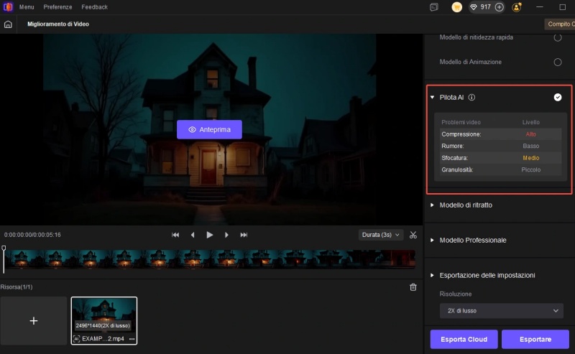Click the Risorsa(1/1) label

point(17,287)
